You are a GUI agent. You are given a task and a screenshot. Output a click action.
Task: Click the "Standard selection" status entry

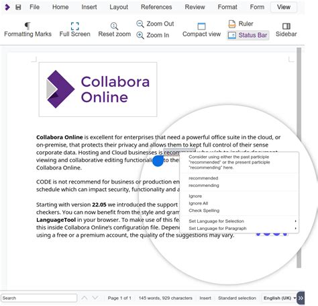(237, 298)
